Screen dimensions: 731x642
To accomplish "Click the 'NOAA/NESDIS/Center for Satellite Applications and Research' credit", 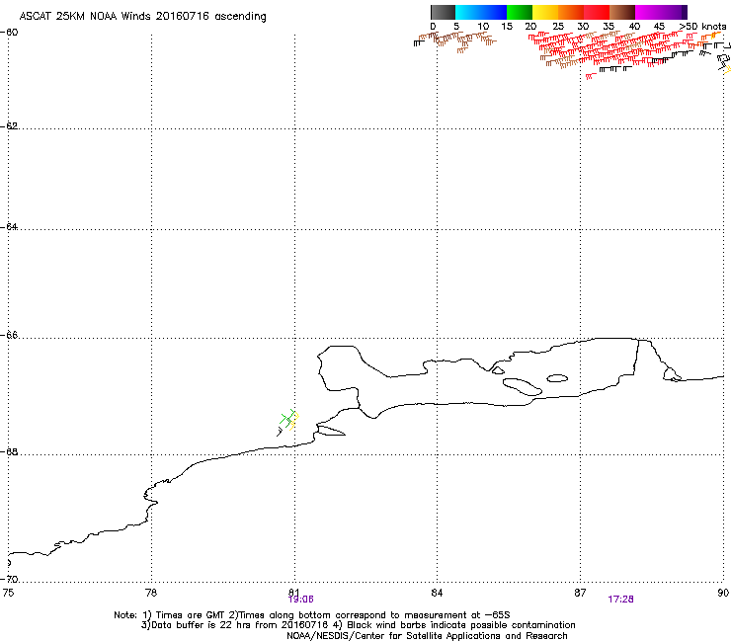I will pyautogui.click(x=427, y=636).
